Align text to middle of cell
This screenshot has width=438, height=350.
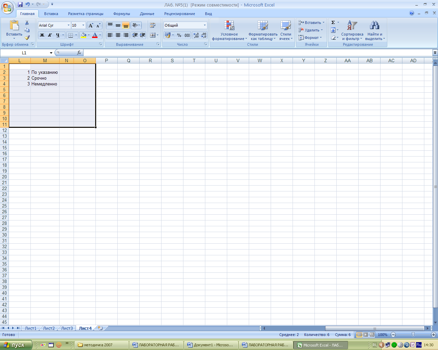(x=118, y=25)
